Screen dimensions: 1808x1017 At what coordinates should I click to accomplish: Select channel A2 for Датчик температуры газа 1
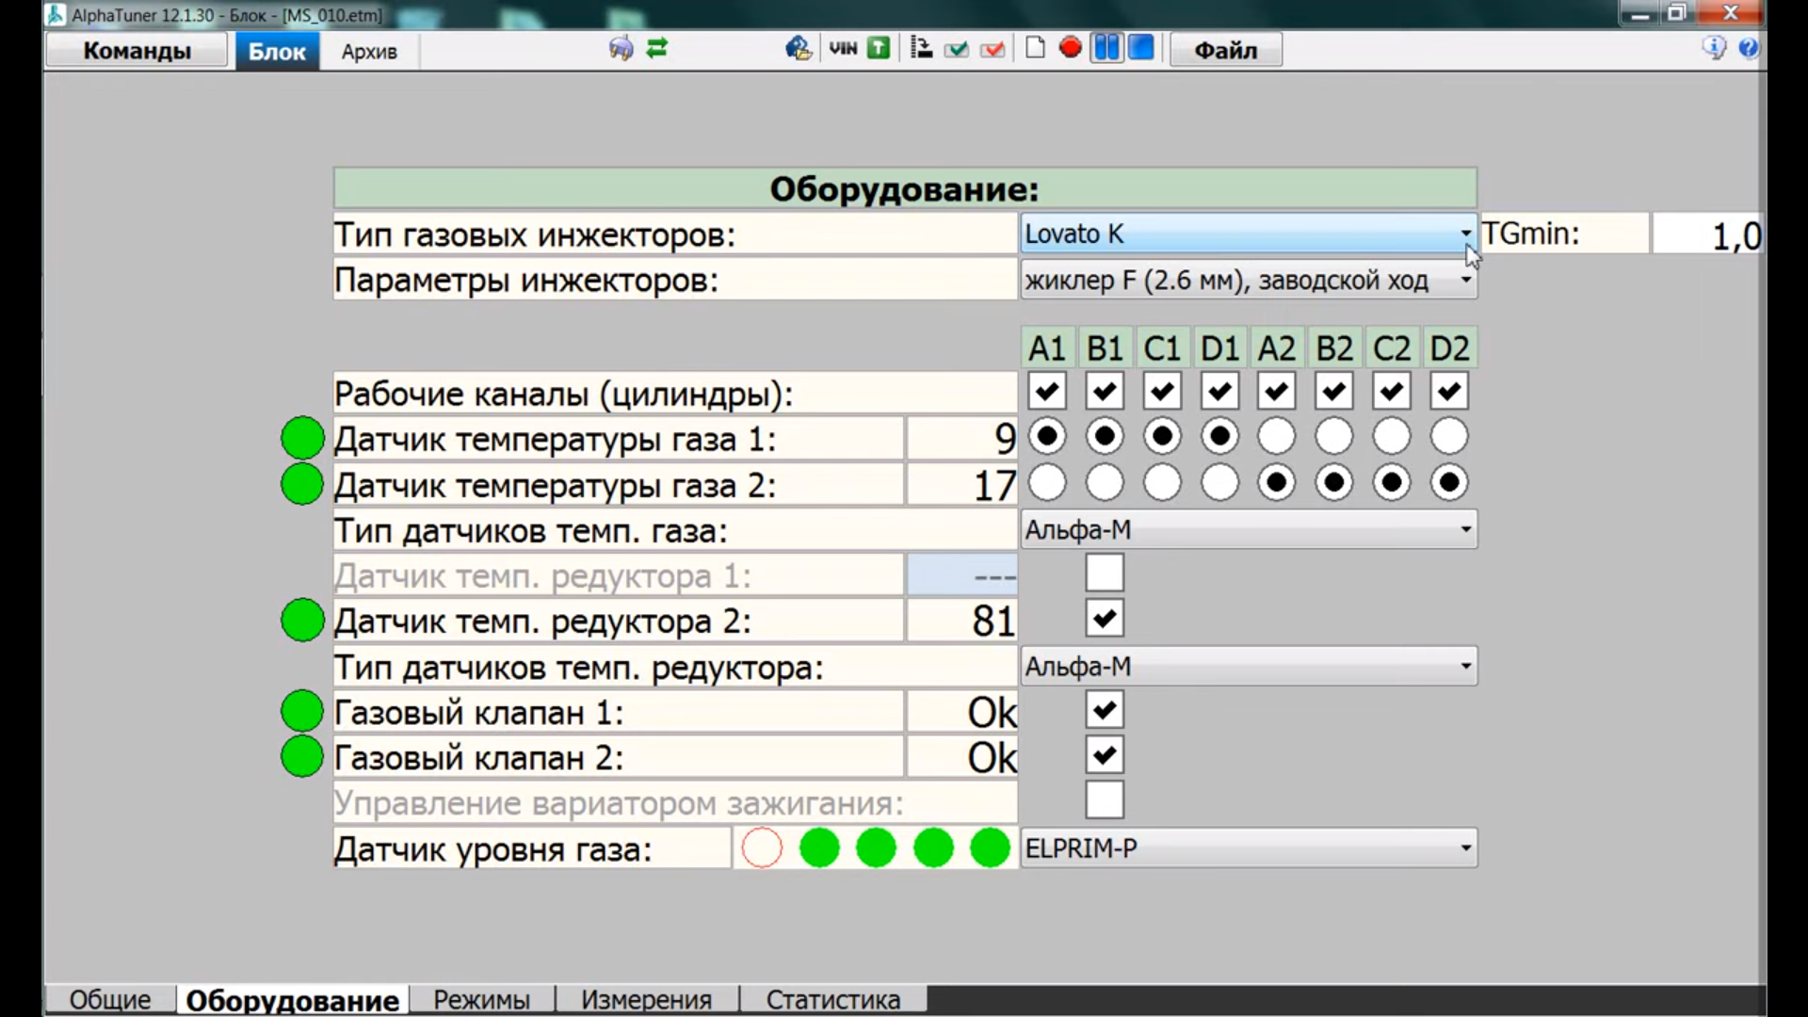coord(1276,435)
